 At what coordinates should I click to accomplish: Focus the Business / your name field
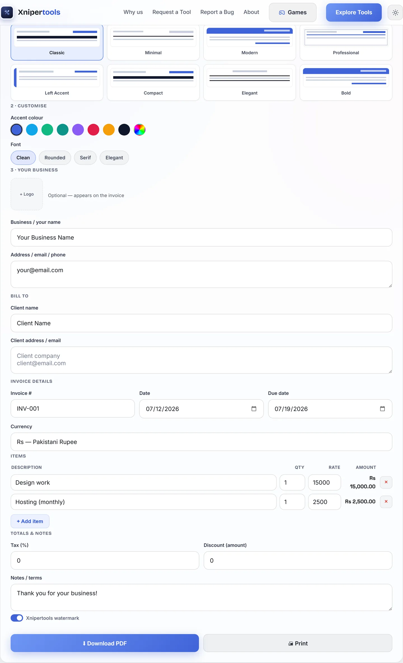(201, 237)
